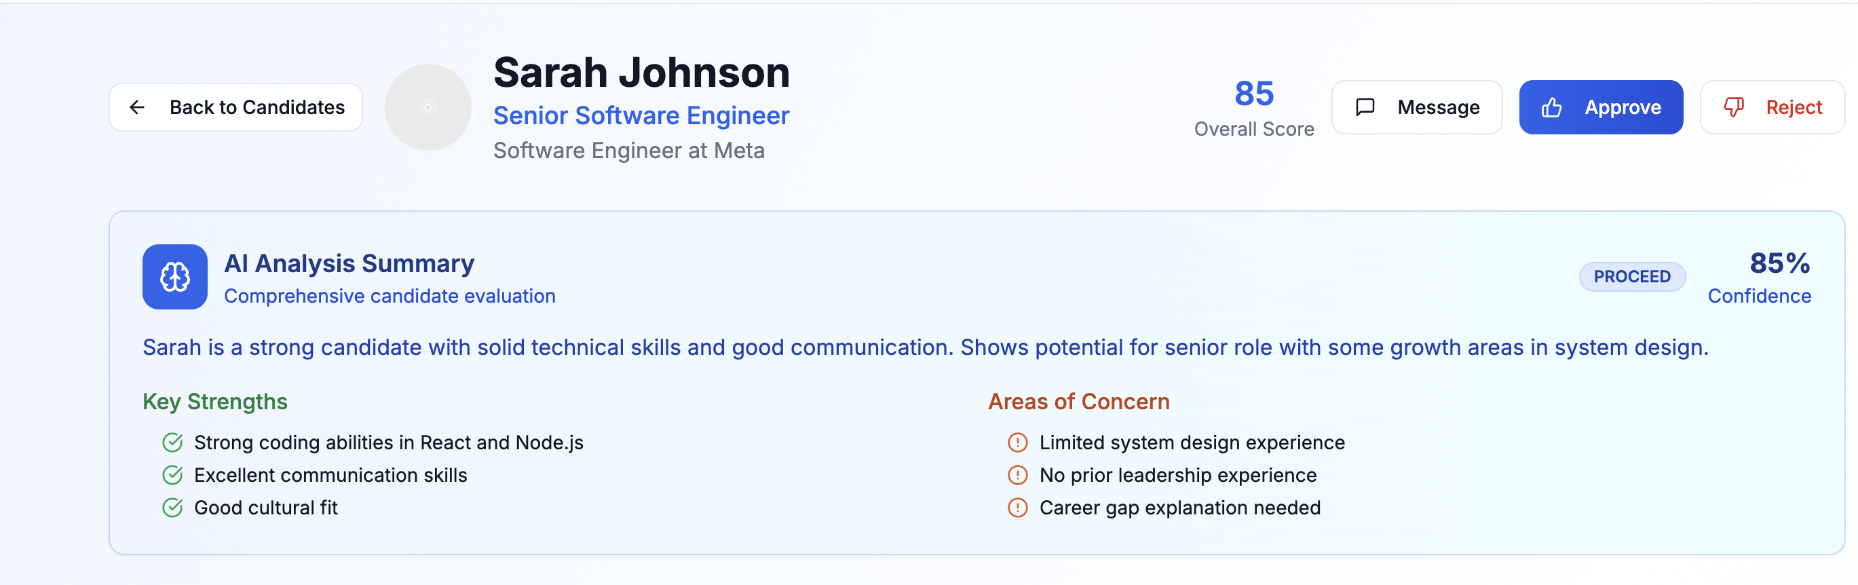Click the speech bubble message icon
1858x585 pixels.
pyautogui.click(x=1365, y=107)
